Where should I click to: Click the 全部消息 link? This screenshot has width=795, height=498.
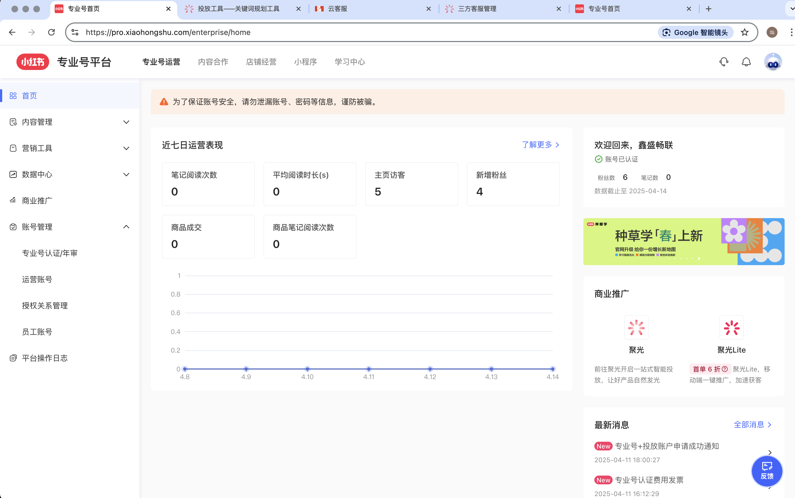(x=752, y=424)
